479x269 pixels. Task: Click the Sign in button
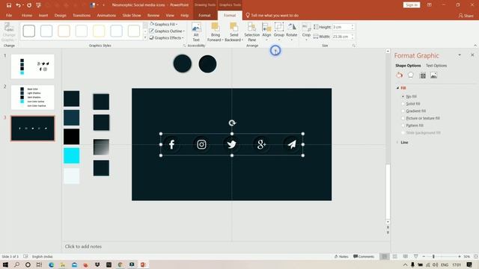tap(412, 5)
